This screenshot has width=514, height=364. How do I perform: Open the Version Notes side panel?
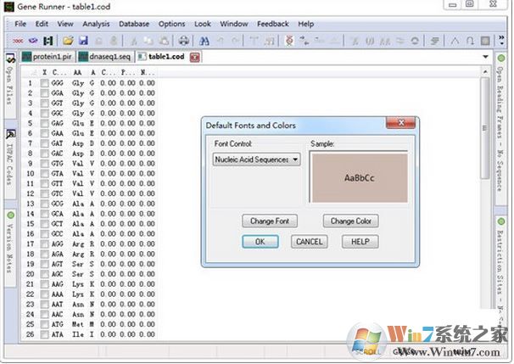tap(10, 247)
